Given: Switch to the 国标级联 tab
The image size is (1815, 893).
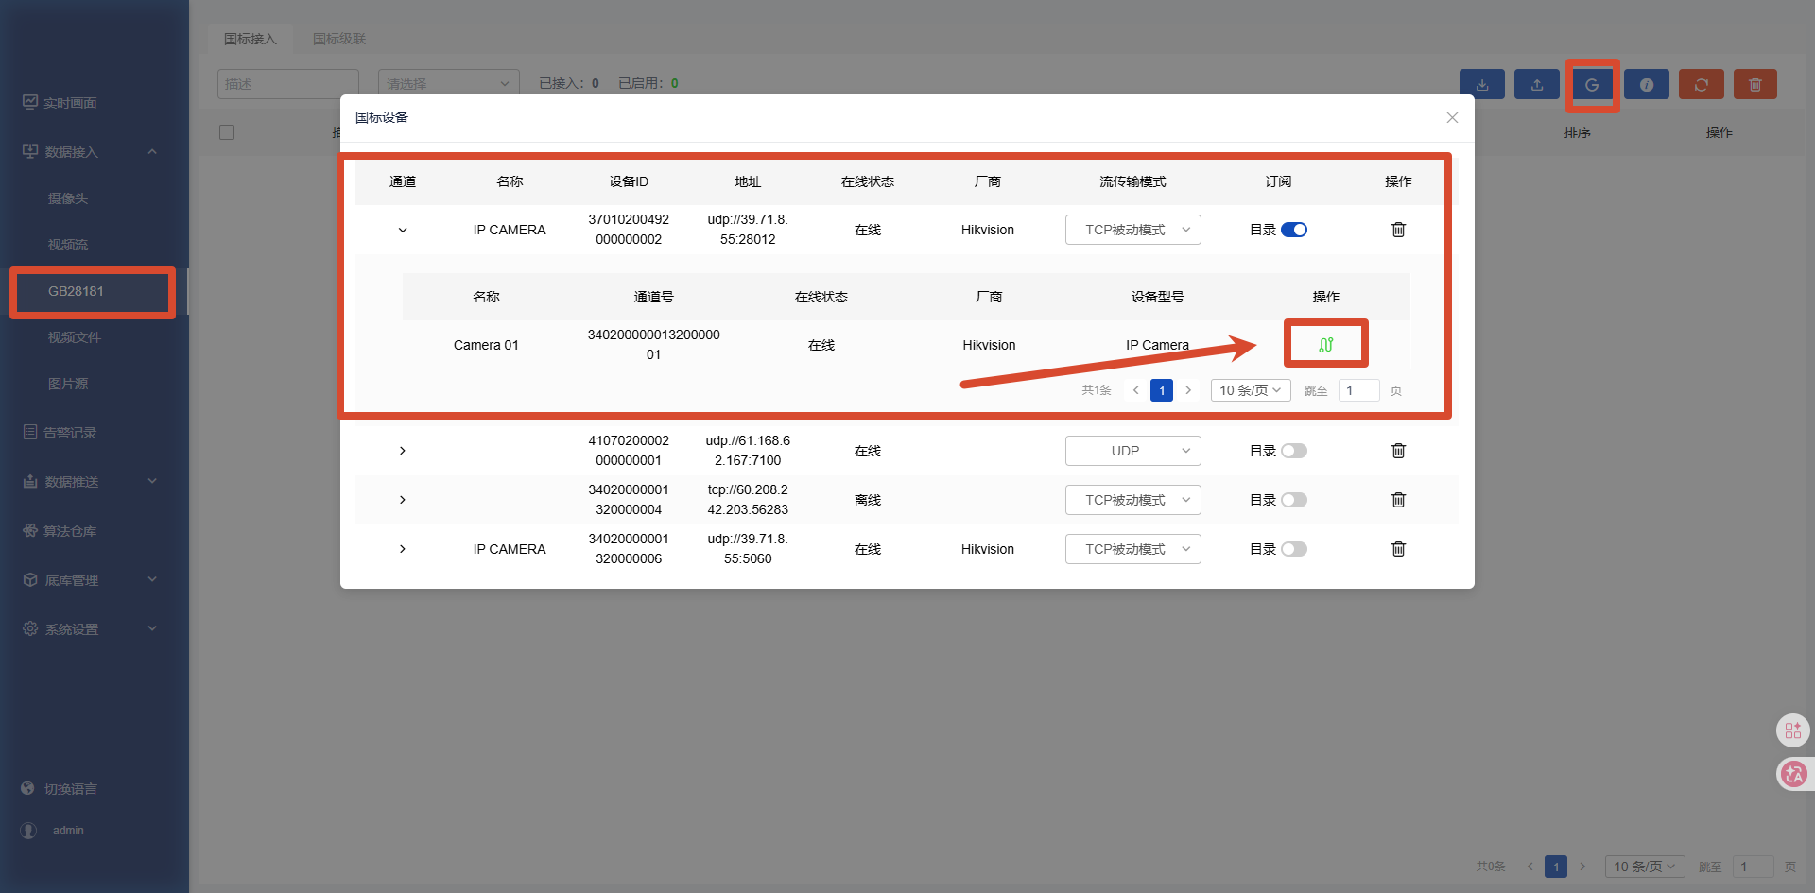Looking at the screenshot, I should click(339, 39).
